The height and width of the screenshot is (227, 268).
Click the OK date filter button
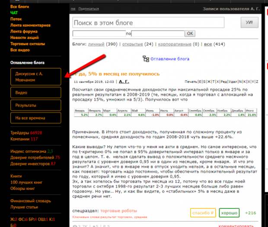click(190, 34)
